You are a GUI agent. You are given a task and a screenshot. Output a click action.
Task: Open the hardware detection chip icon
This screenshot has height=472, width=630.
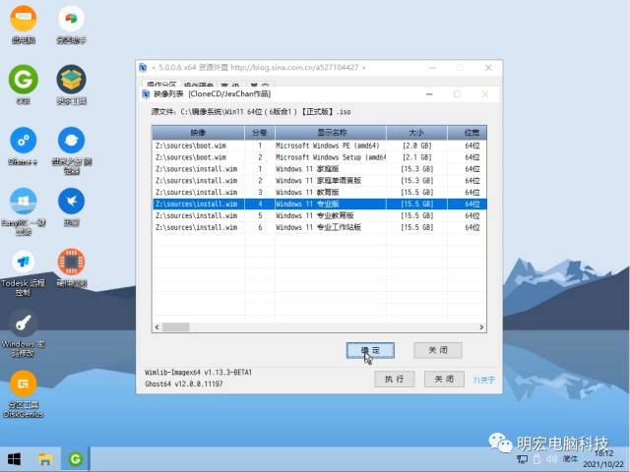coord(71,267)
